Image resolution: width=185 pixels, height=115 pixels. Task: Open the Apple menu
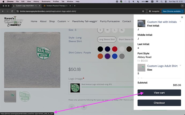(x=3, y=2)
